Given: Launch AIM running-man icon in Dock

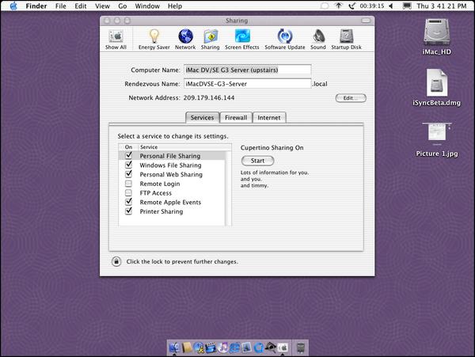Looking at the screenshot, I should click(199, 348).
